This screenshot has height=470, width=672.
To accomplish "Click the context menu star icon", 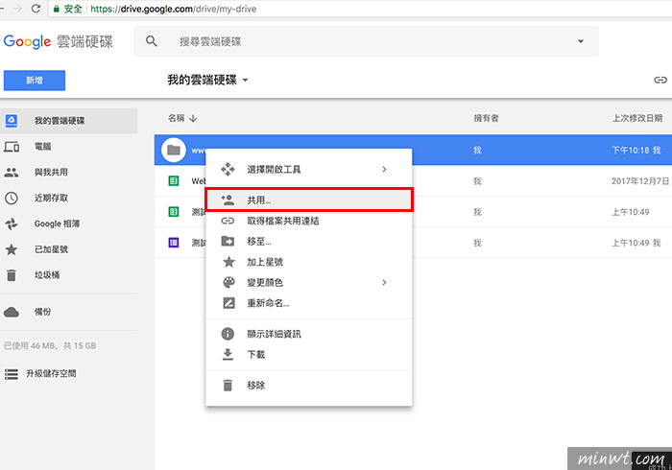I will click(228, 262).
